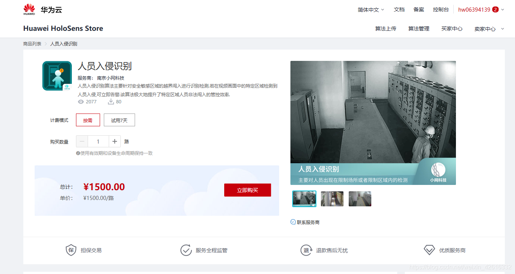Click the 华为云 brand text

point(51,10)
